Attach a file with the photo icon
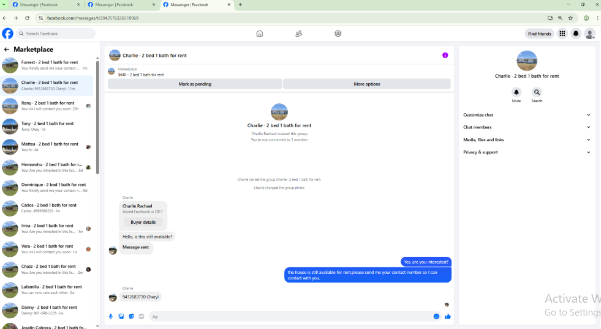601x329 pixels. [x=121, y=316]
